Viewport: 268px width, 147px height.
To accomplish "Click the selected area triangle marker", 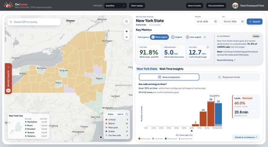I will point(192,131).
